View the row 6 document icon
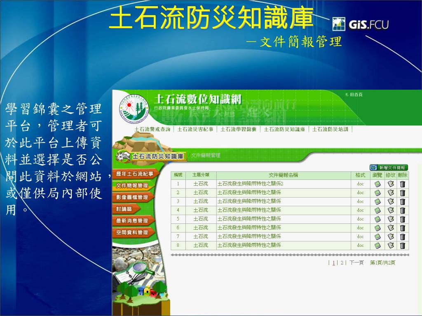Screen dimensions: 422x316 tap(377, 228)
